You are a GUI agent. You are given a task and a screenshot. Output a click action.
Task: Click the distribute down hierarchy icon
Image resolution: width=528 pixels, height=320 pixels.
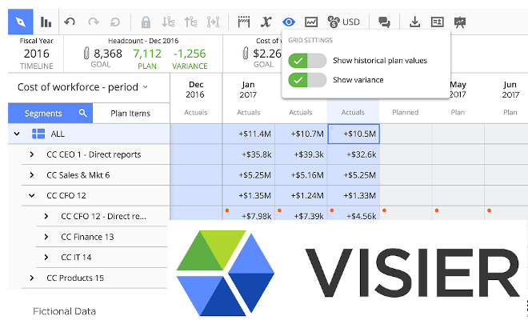pos(168,22)
